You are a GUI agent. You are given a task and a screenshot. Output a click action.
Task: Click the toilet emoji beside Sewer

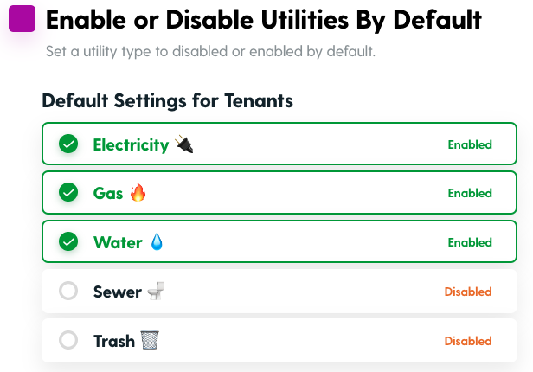(x=156, y=291)
